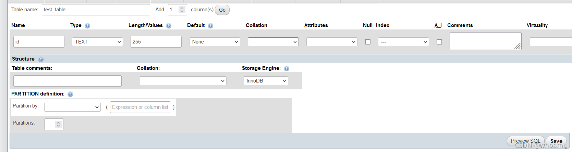
Task: Click the column Comments text area
Action: point(485,41)
